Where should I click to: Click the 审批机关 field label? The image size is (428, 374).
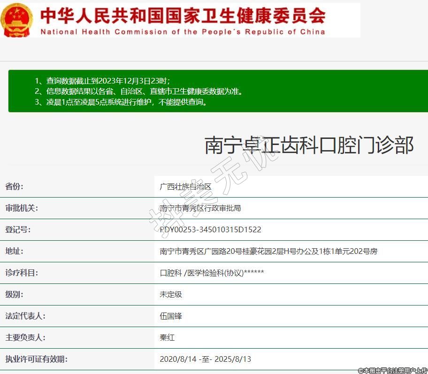tap(22, 208)
